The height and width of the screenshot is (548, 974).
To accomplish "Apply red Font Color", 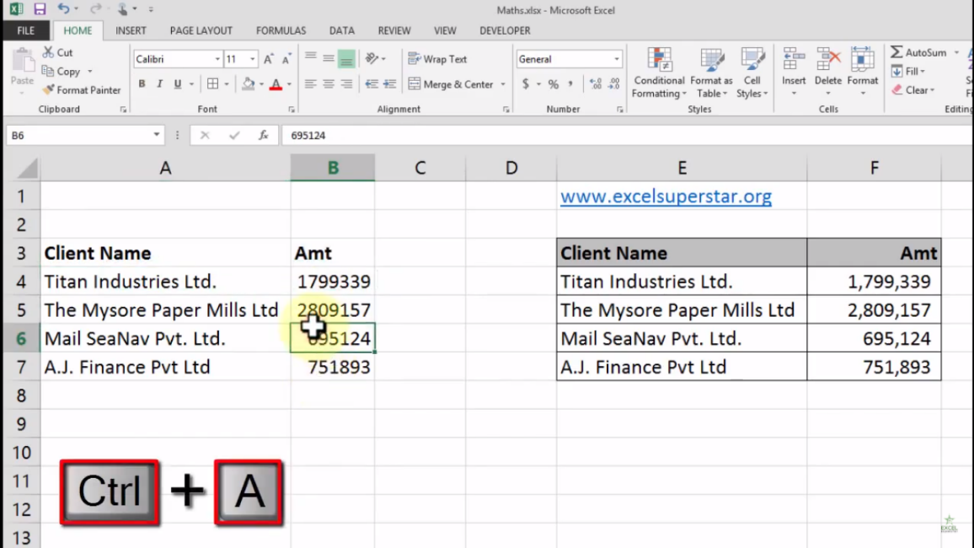I will click(276, 83).
